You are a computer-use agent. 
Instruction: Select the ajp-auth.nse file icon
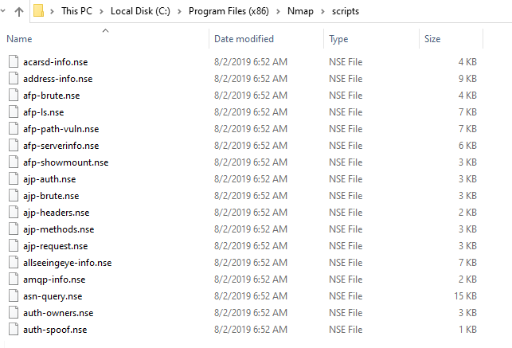[x=14, y=179]
